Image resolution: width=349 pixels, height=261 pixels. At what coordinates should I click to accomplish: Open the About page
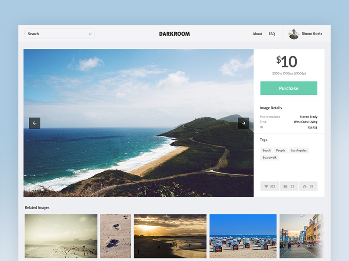[257, 34]
